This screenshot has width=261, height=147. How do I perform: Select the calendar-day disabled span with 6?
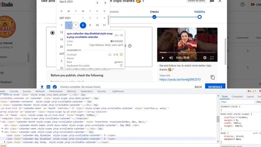point(61,139)
